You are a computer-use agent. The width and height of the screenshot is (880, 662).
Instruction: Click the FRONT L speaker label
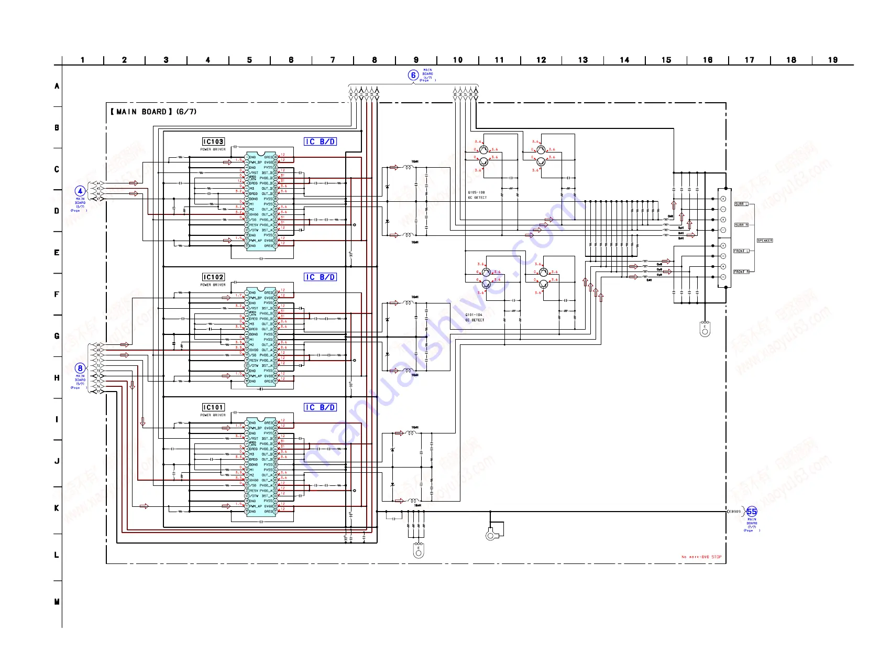(741, 251)
